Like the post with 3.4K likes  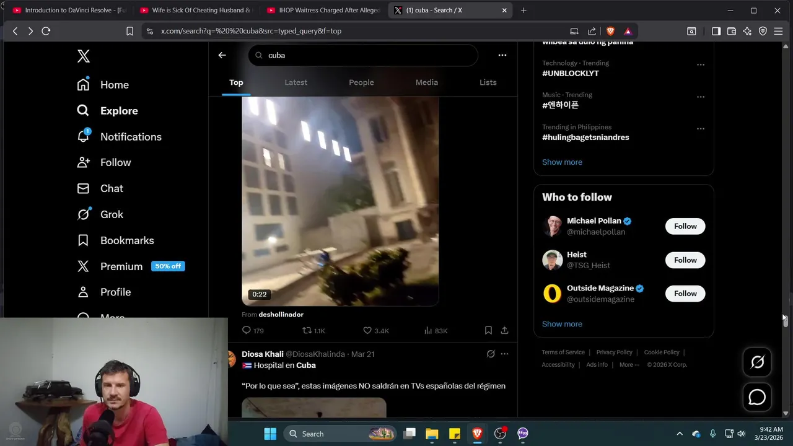376,331
